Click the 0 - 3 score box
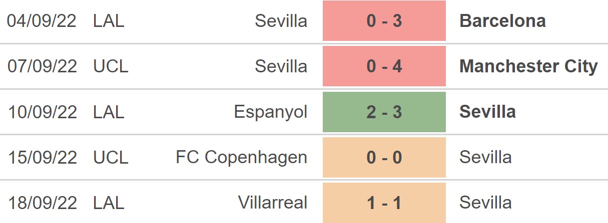 click(384, 21)
